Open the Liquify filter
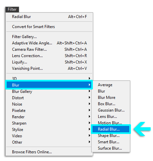This screenshot has height=161, width=153. click(49, 62)
